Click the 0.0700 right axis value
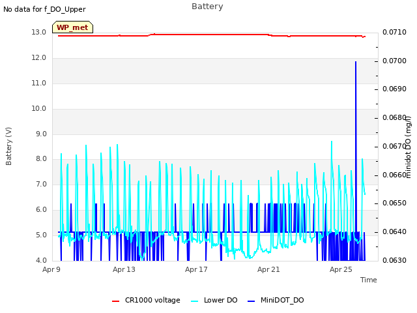 pyautogui.click(x=394, y=61)
